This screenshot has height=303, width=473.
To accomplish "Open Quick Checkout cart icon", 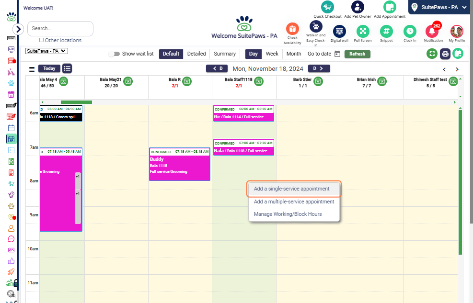I will (327, 7).
